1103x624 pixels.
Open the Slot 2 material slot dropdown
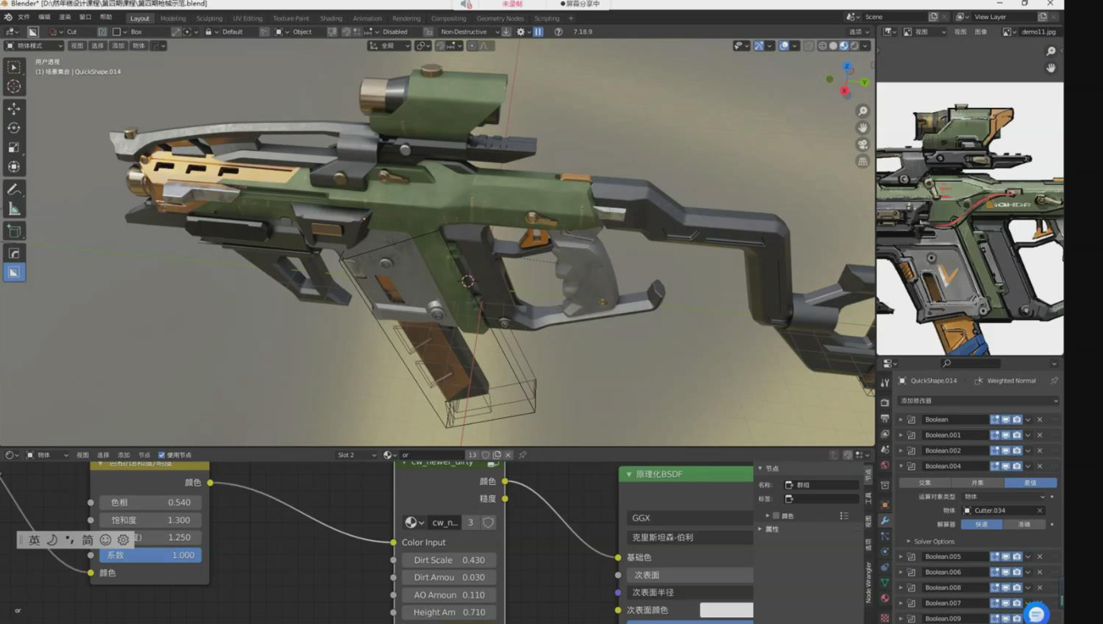[x=356, y=455]
